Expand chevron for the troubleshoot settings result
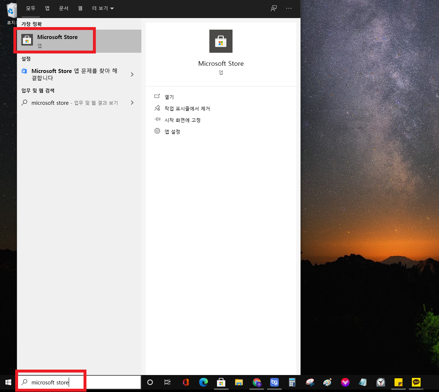The image size is (439, 392). pos(132,74)
